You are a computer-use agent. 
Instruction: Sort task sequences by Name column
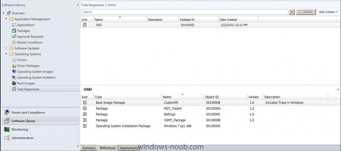[120, 20]
